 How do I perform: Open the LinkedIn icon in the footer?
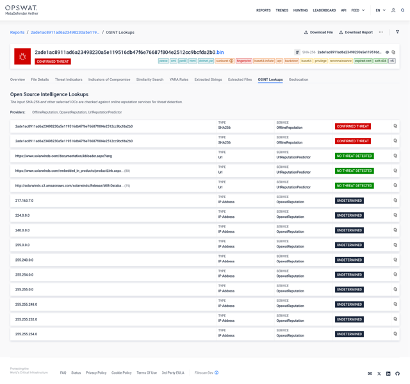[388, 373]
